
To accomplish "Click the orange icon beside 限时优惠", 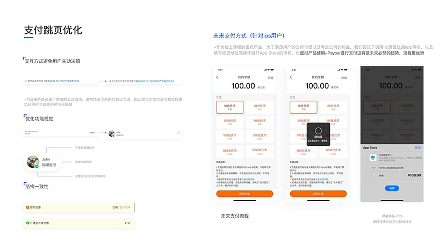I will [27, 208].
